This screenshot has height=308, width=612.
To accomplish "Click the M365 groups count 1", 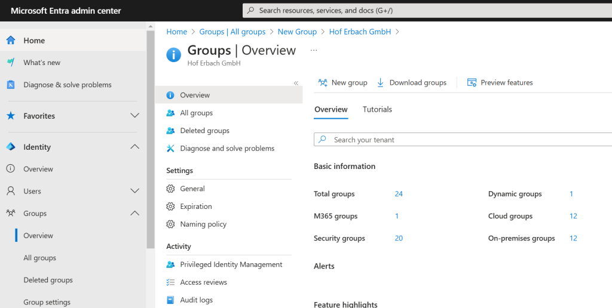I will (x=397, y=216).
